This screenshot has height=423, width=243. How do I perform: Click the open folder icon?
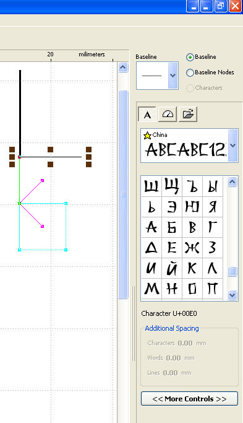pos(188,115)
